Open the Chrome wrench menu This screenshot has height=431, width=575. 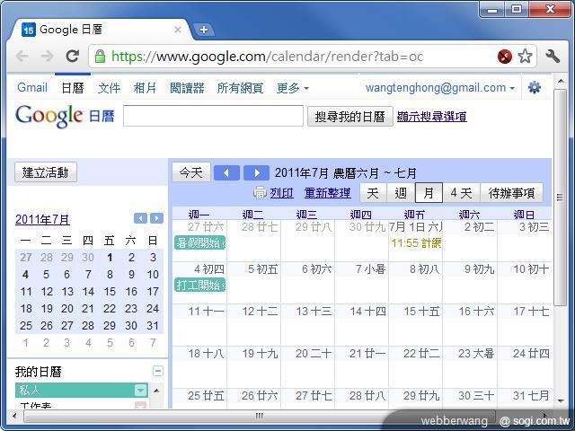553,56
